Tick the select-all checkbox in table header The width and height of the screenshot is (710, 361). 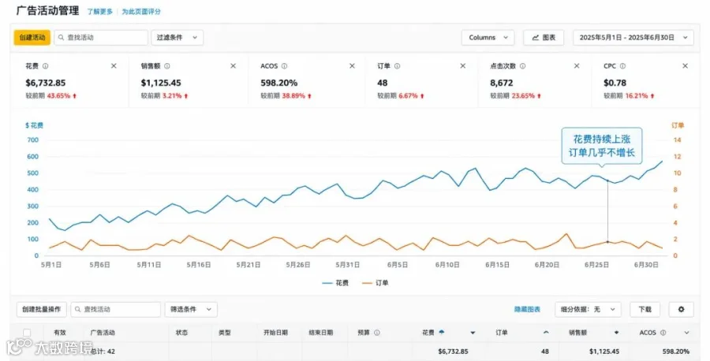click(x=27, y=333)
